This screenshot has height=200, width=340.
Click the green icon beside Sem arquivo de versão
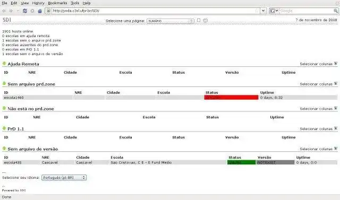(4, 149)
